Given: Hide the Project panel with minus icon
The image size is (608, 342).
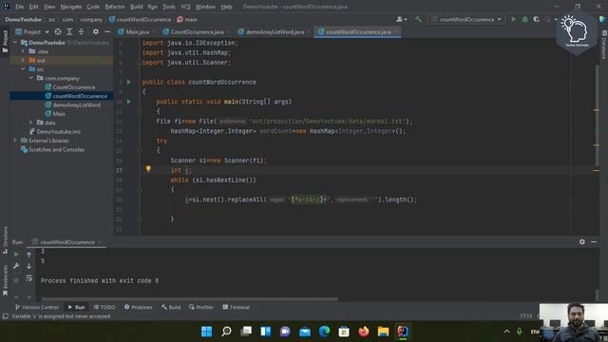Looking at the screenshot, I should tap(107, 31).
